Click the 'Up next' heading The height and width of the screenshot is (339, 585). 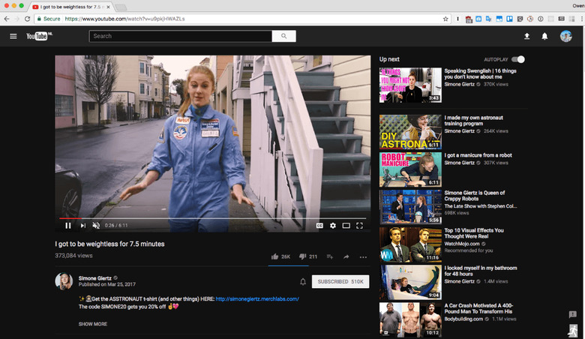(389, 59)
